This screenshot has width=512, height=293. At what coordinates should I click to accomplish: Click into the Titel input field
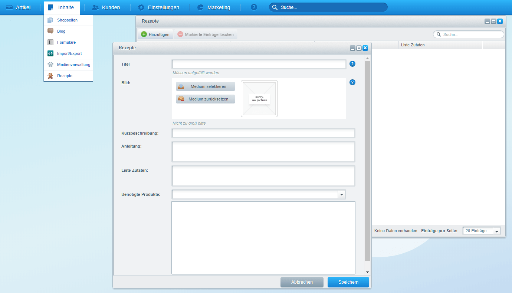coord(259,64)
